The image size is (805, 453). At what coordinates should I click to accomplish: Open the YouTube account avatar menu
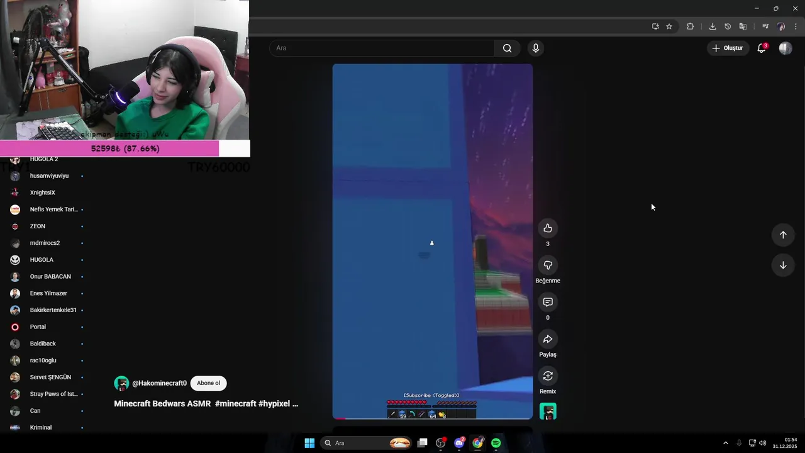pyautogui.click(x=786, y=48)
